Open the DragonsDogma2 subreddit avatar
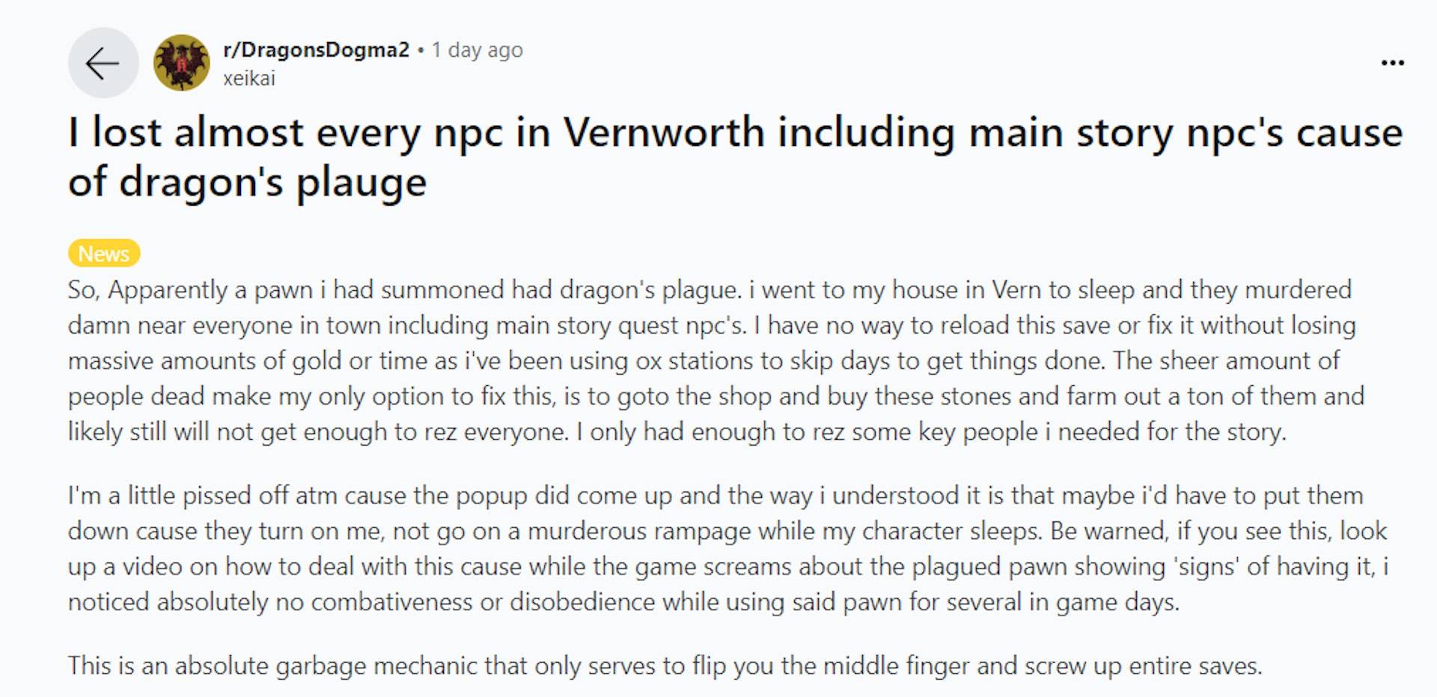 (x=181, y=63)
